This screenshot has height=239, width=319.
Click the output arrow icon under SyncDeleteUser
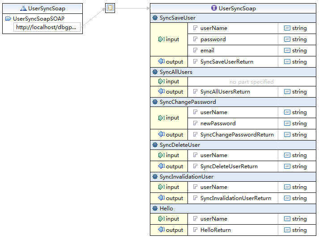tap(162, 166)
